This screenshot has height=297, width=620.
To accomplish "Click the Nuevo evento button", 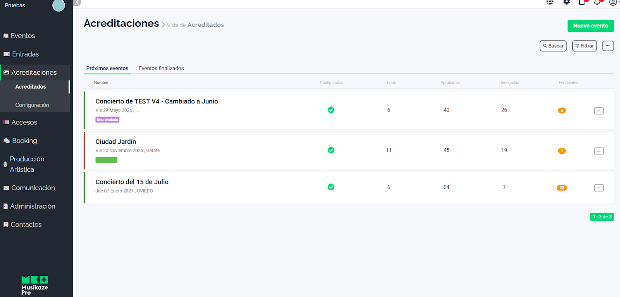I will pos(591,26).
